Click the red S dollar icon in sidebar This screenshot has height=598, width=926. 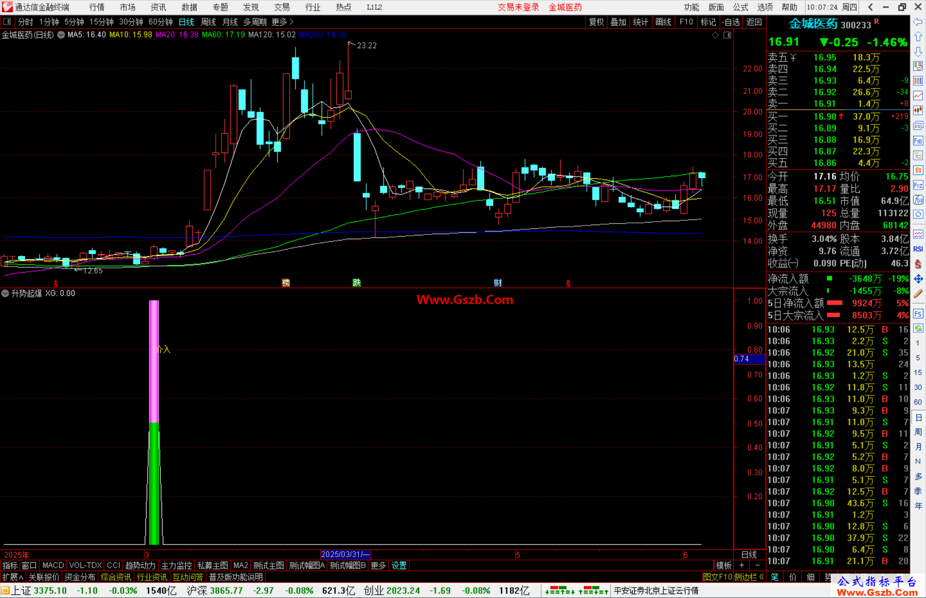(x=918, y=264)
